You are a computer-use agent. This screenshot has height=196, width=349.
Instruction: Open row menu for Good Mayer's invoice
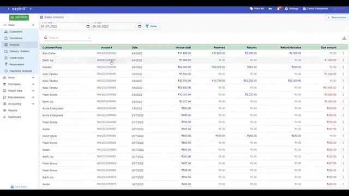pos(343,136)
